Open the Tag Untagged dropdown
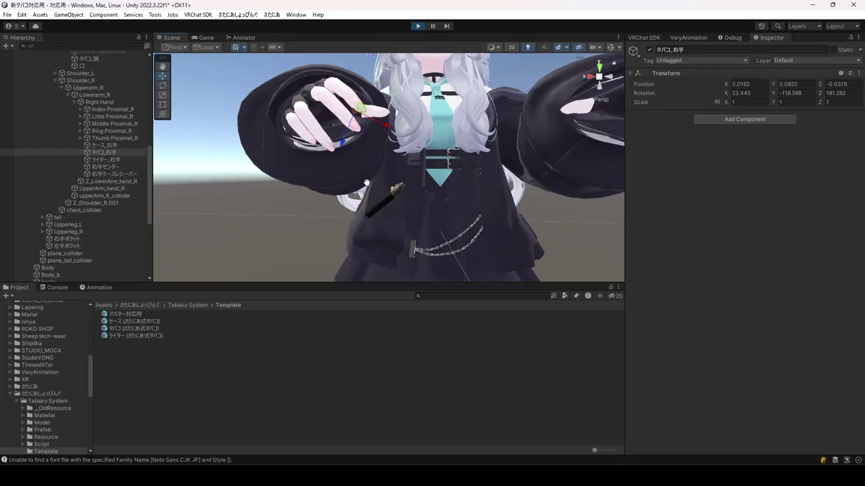Viewport: 865px width, 486px height. coord(701,60)
